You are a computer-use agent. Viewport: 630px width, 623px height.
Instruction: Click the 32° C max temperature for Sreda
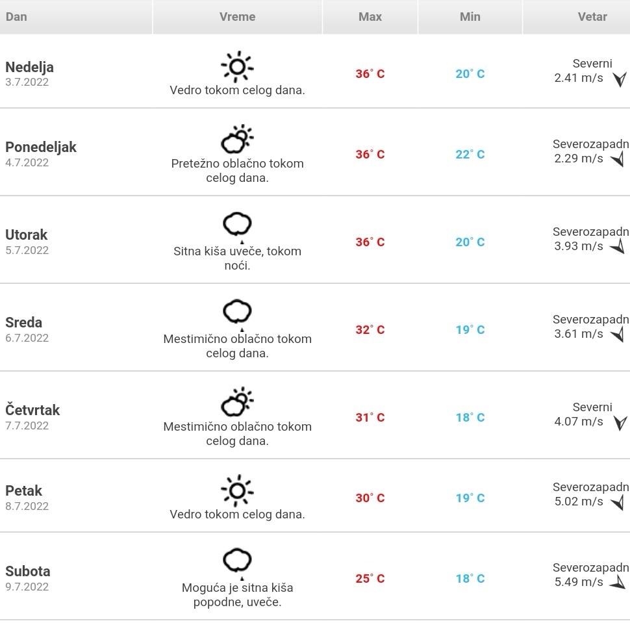[370, 329]
